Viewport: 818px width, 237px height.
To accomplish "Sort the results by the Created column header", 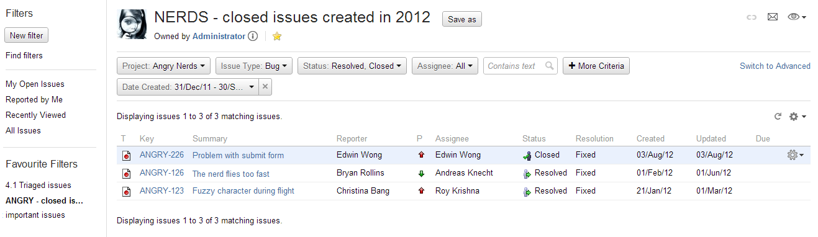I will pyautogui.click(x=650, y=139).
